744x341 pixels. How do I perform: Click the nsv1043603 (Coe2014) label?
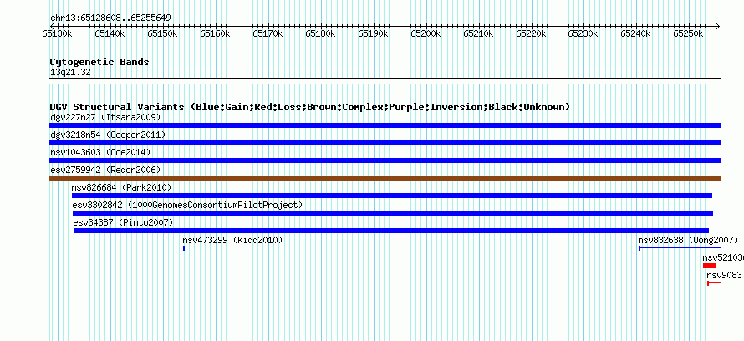tap(100, 152)
